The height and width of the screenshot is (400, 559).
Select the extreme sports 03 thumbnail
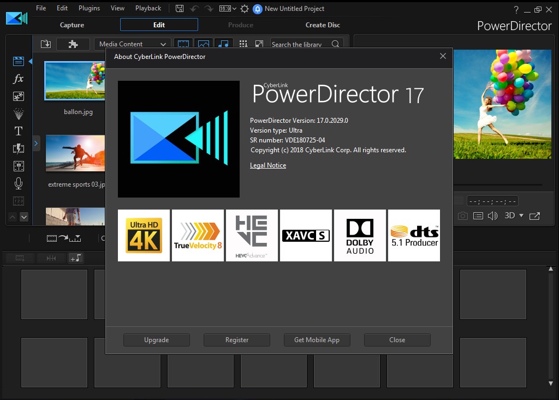75,153
